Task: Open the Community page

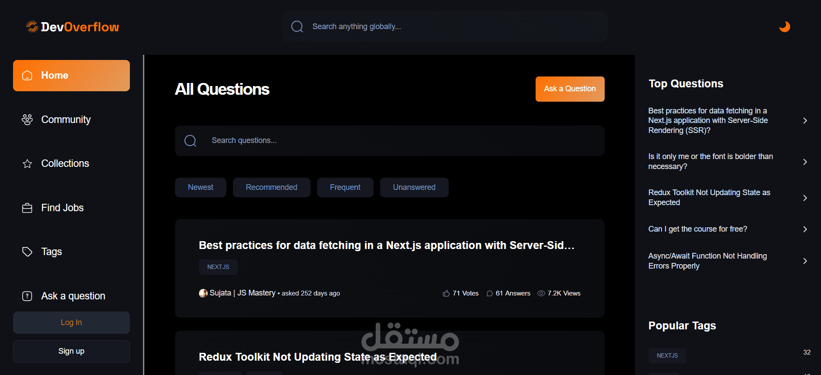Action: click(71, 119)
